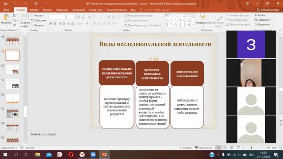Copy selection with the copy icon
283x159 pixels.
coord(14,20)
